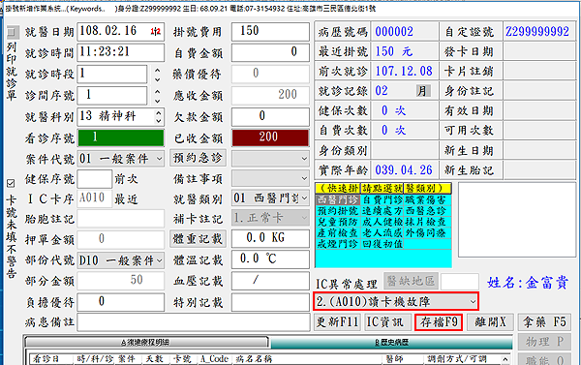The width and height of the screenshot is (581, 365).
Task: Click the 病患備註 text field
Action: pos(193,322)
